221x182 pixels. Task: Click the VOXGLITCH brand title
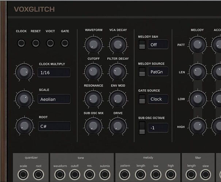[x=34, y=9]
